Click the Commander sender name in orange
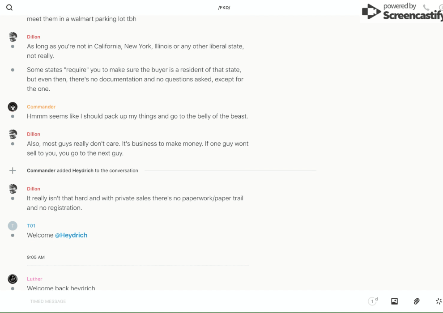443x313 pixels. point(41,107)
